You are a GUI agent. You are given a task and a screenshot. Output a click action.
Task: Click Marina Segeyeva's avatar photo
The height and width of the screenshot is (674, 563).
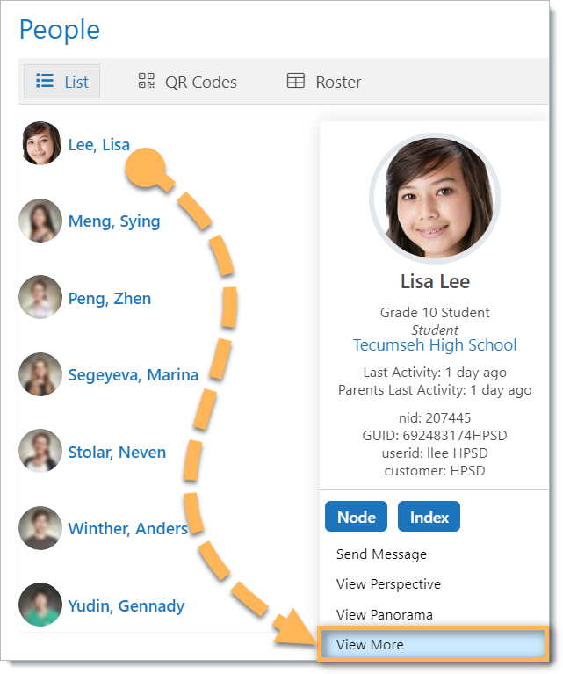pos(40,374)
